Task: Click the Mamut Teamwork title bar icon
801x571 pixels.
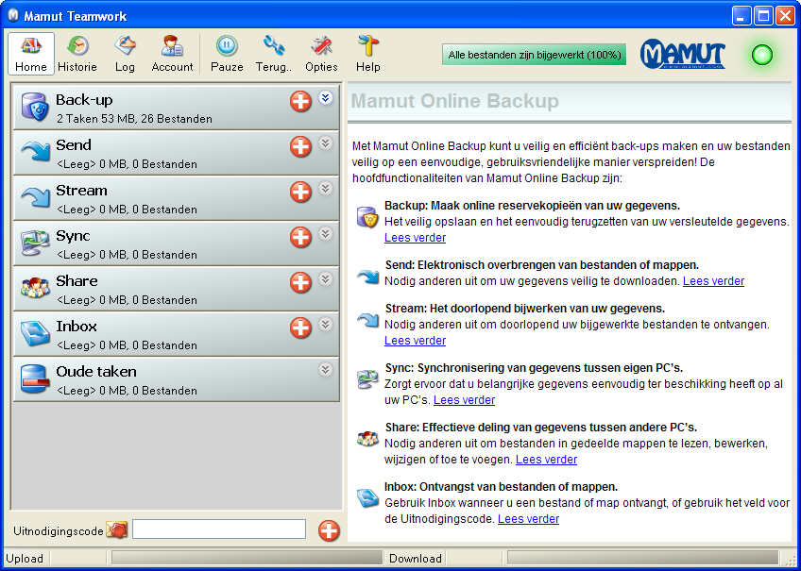Action: 13,16
